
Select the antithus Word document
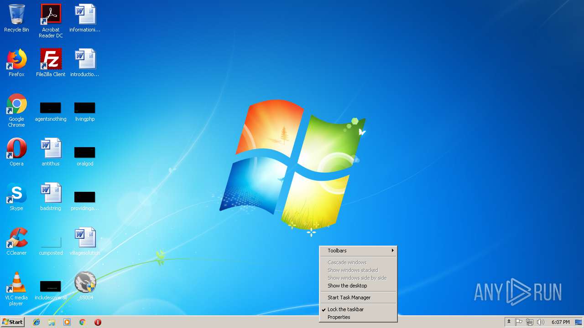coord(51,152)
